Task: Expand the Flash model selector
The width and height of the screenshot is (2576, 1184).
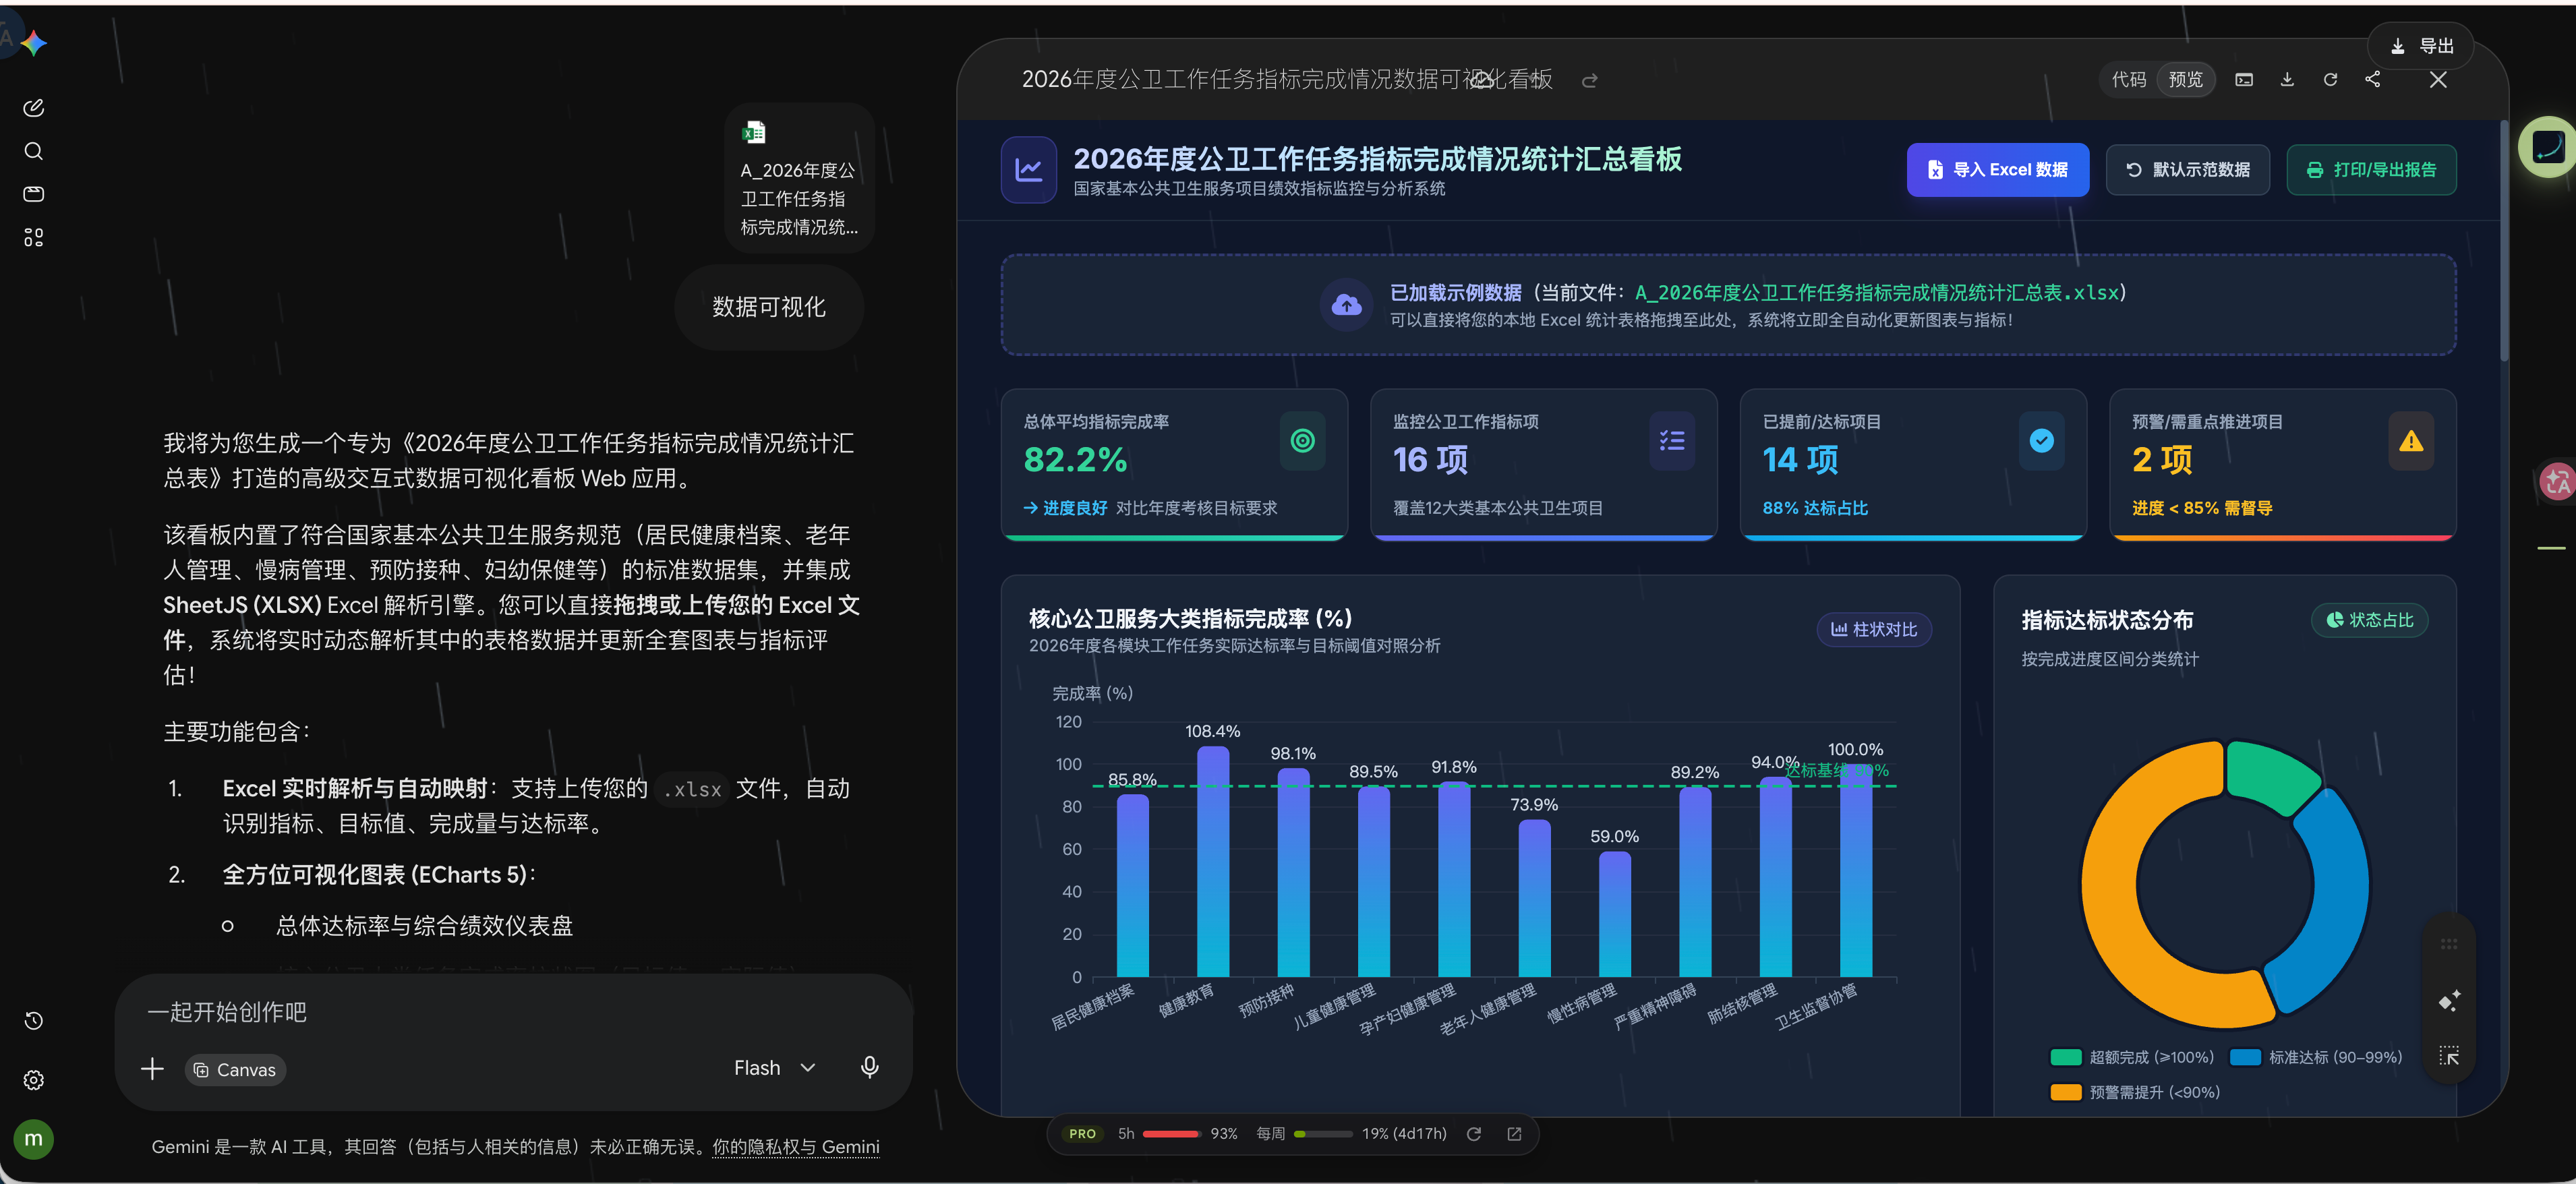Action: pos(775,1068)
